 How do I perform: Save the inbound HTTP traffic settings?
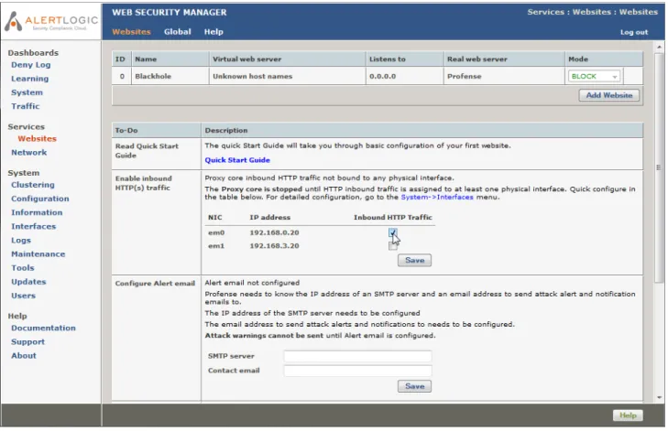[x=414, y=260]
